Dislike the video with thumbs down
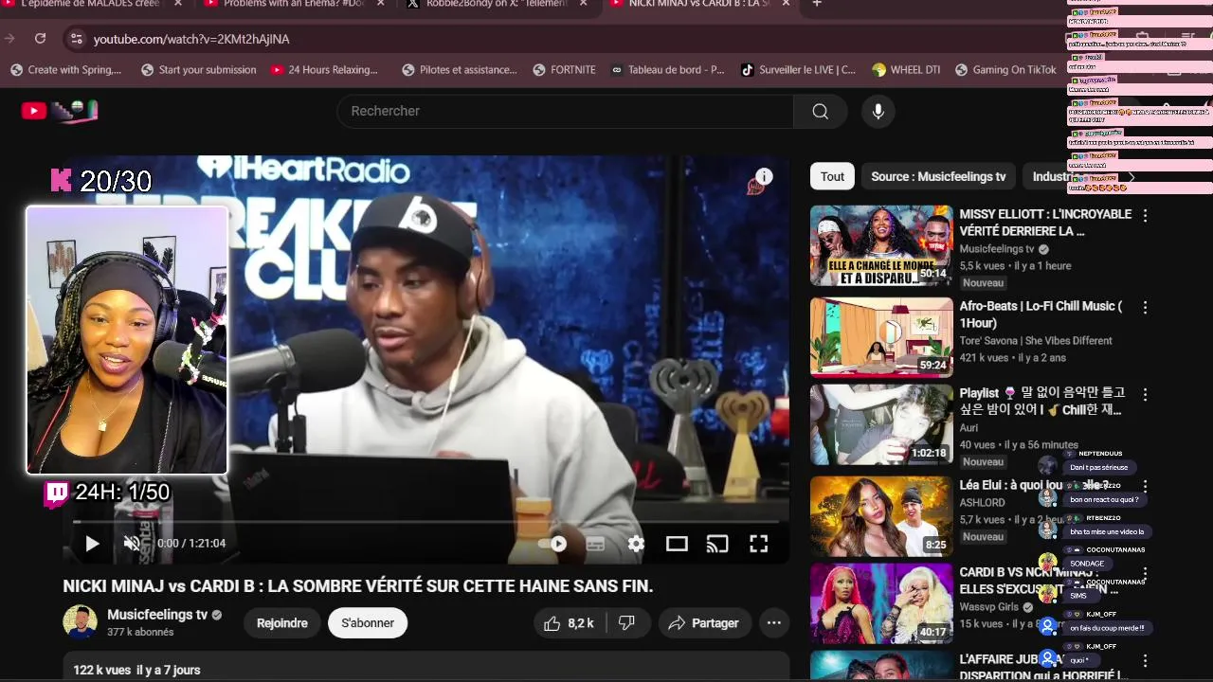1213x682 pixels. (x=626, y=623)
